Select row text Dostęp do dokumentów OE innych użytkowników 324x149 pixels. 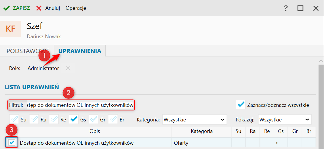click(77, 143)
